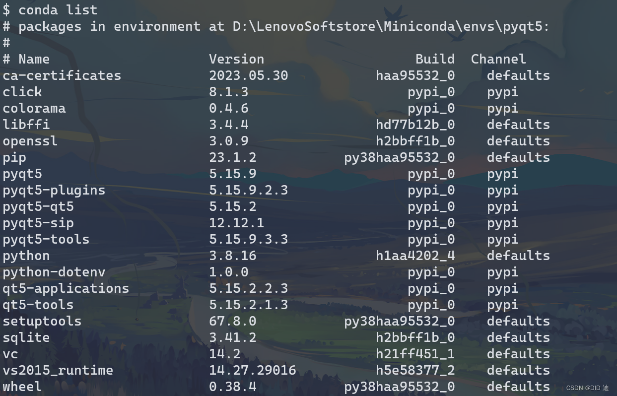Select version 0.4.6 of colorama
This screenshot has height=396, width=617.
point(229,108)
